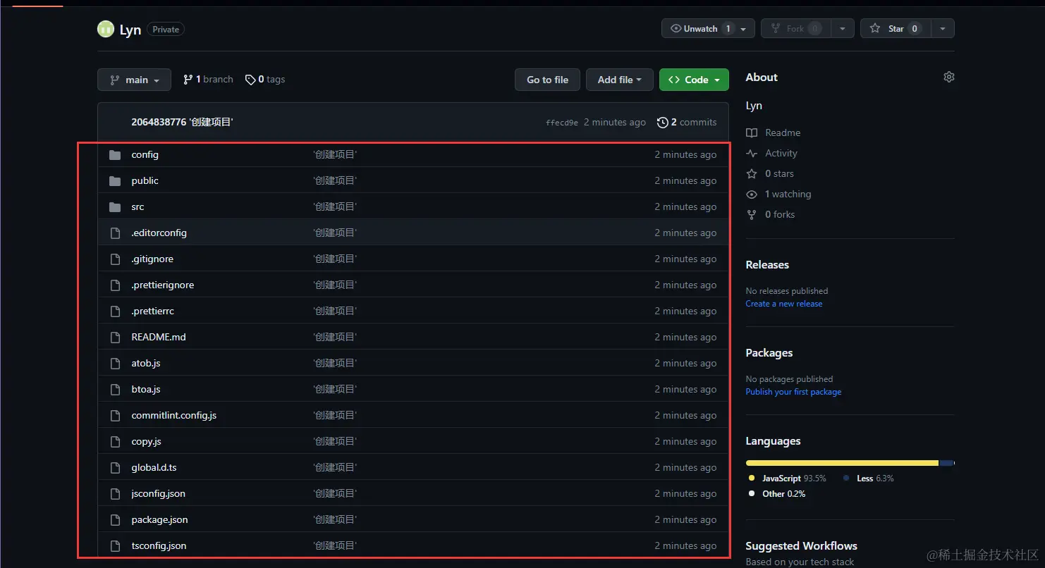Click the Lyn repository name
Image resolution: width=1045 pixels, height=568 pixels.
[130, 30]
